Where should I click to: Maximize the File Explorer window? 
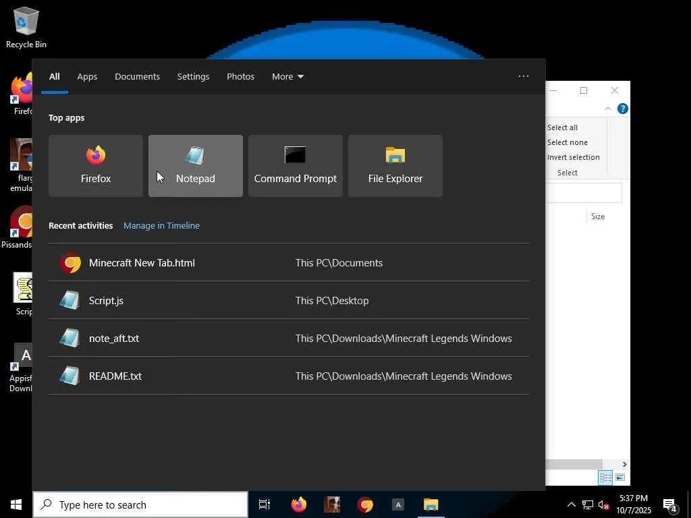click(x=584, y=90)
